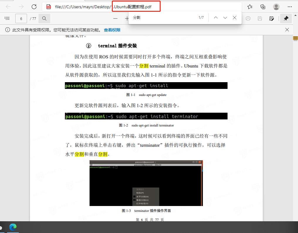The width and height of the screenshot is (298, 233).
Task: Click the yellow search-hit marker on scrollbar
Action: click(295, 38)
